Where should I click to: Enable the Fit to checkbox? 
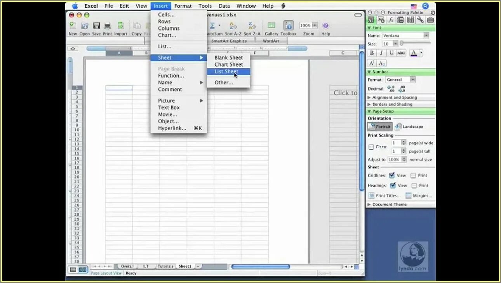click(371, 147)
